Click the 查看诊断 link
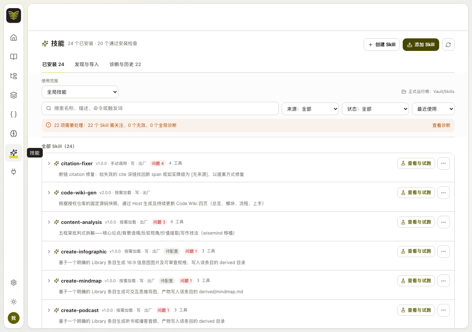 [x=441, y=125]
